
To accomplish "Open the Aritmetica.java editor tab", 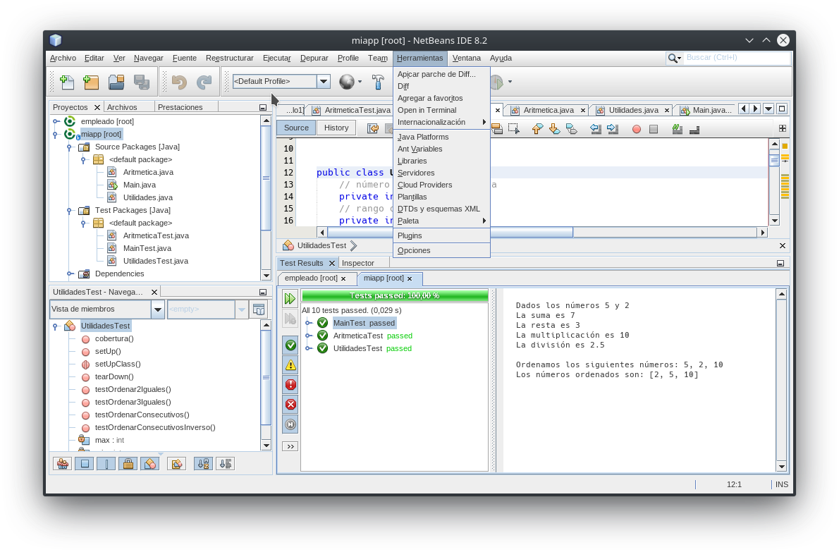I will click(549, 110).
